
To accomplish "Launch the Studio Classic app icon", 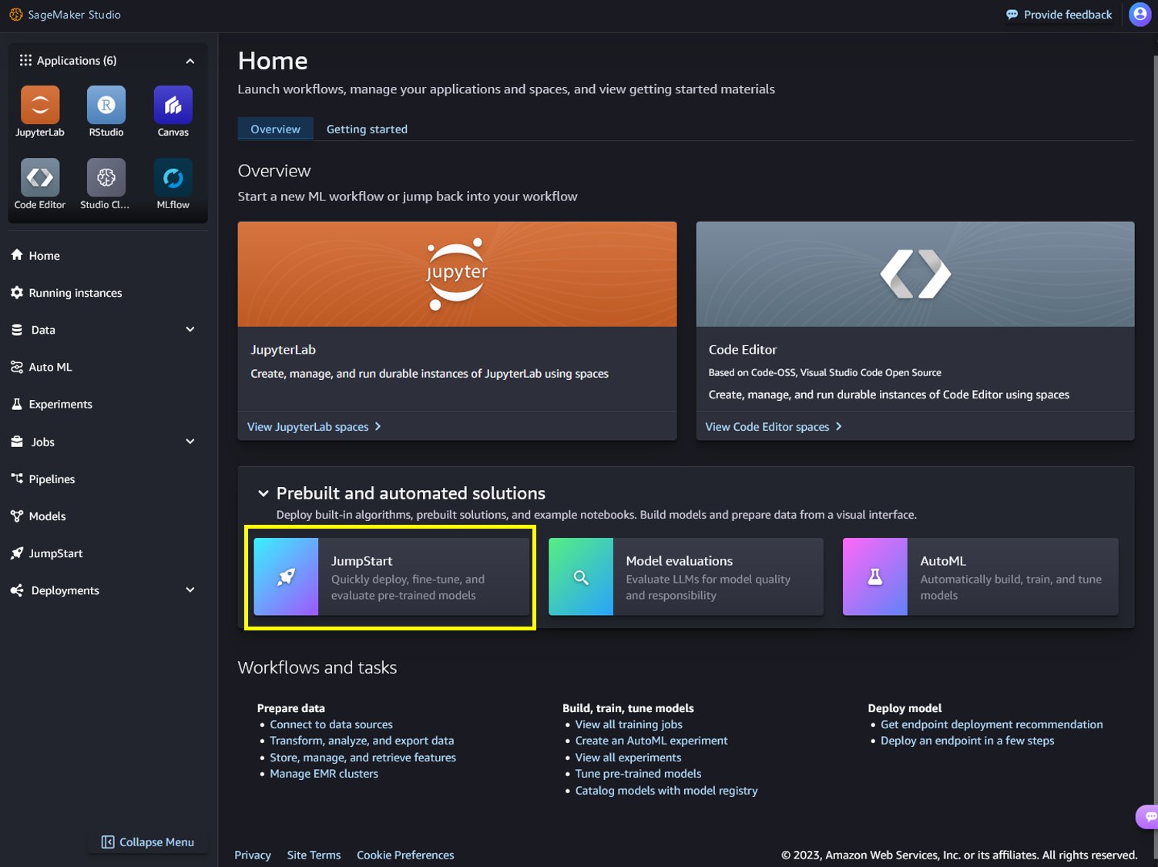I will (106, 178).
